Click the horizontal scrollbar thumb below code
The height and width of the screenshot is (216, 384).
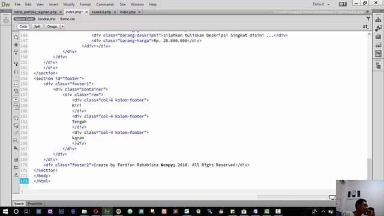coord(293,197)
